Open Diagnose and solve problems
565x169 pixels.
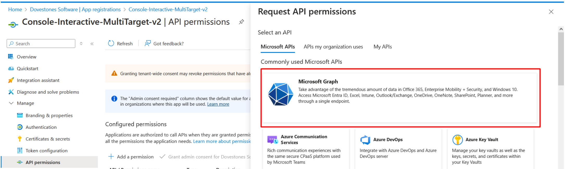pyautogui.click(x=48, y=92)
